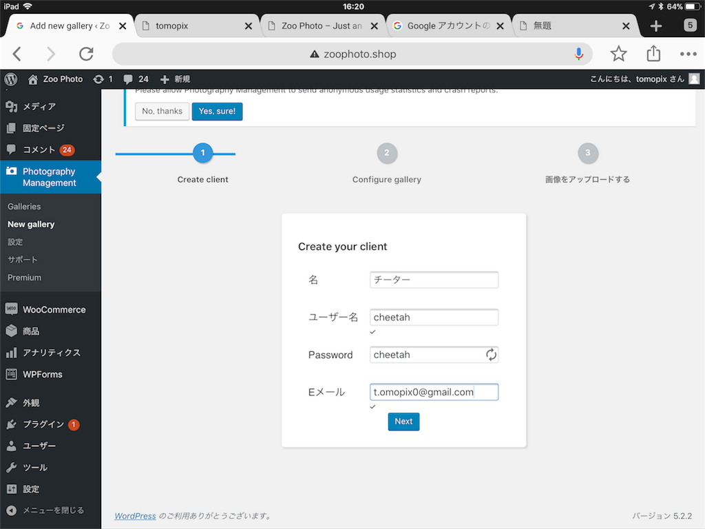Switch to Zoo Photo – Just an tab
The image size is (705, 529).
pyautogui.click(x=323, y=26)
